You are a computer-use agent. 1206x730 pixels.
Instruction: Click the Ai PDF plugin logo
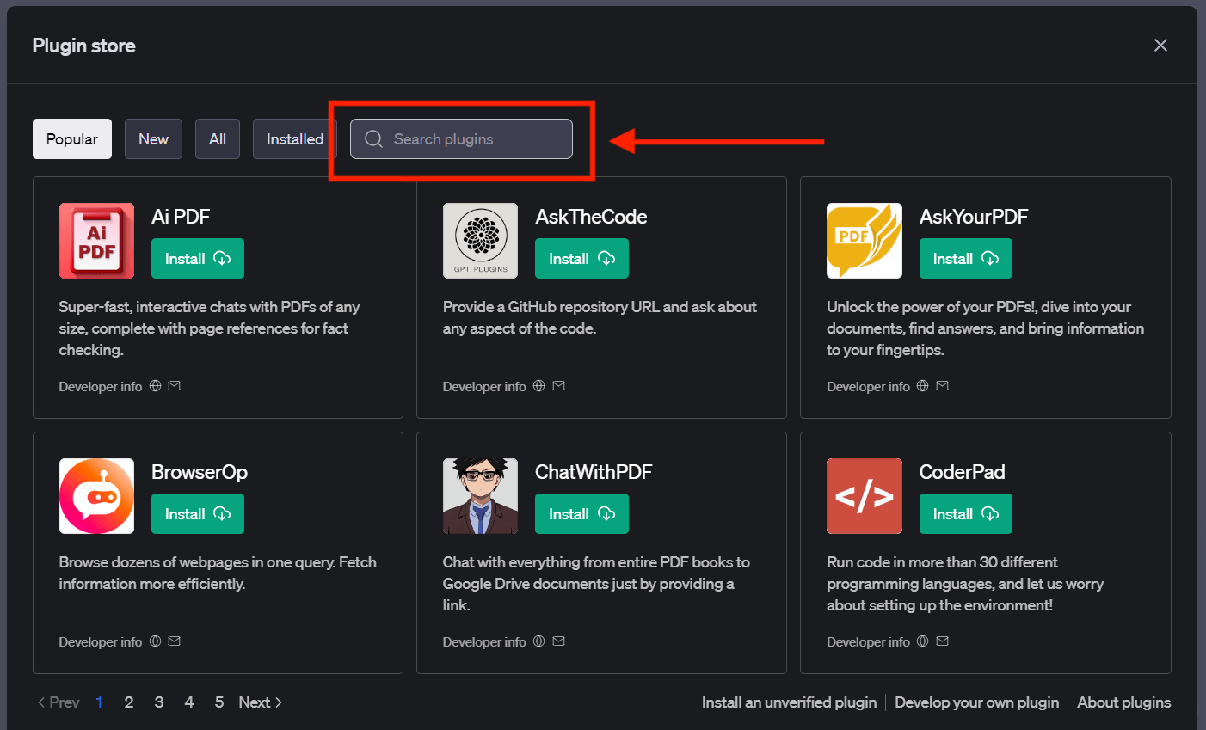(x=96, y=241)
